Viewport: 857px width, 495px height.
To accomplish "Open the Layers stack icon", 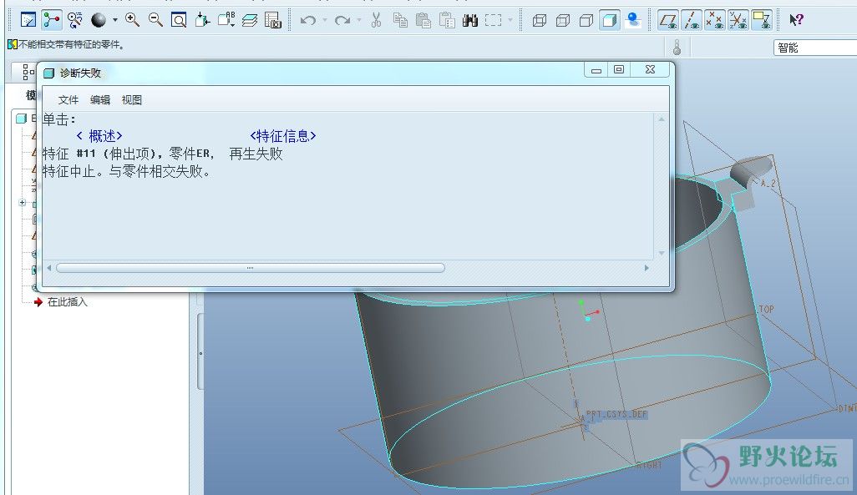I will click(250, 20).
